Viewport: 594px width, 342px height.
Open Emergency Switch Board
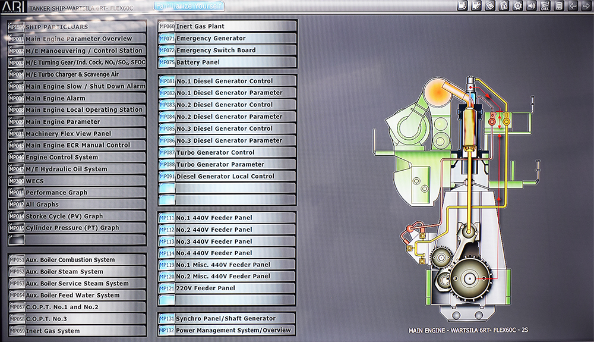click(228, 50)
